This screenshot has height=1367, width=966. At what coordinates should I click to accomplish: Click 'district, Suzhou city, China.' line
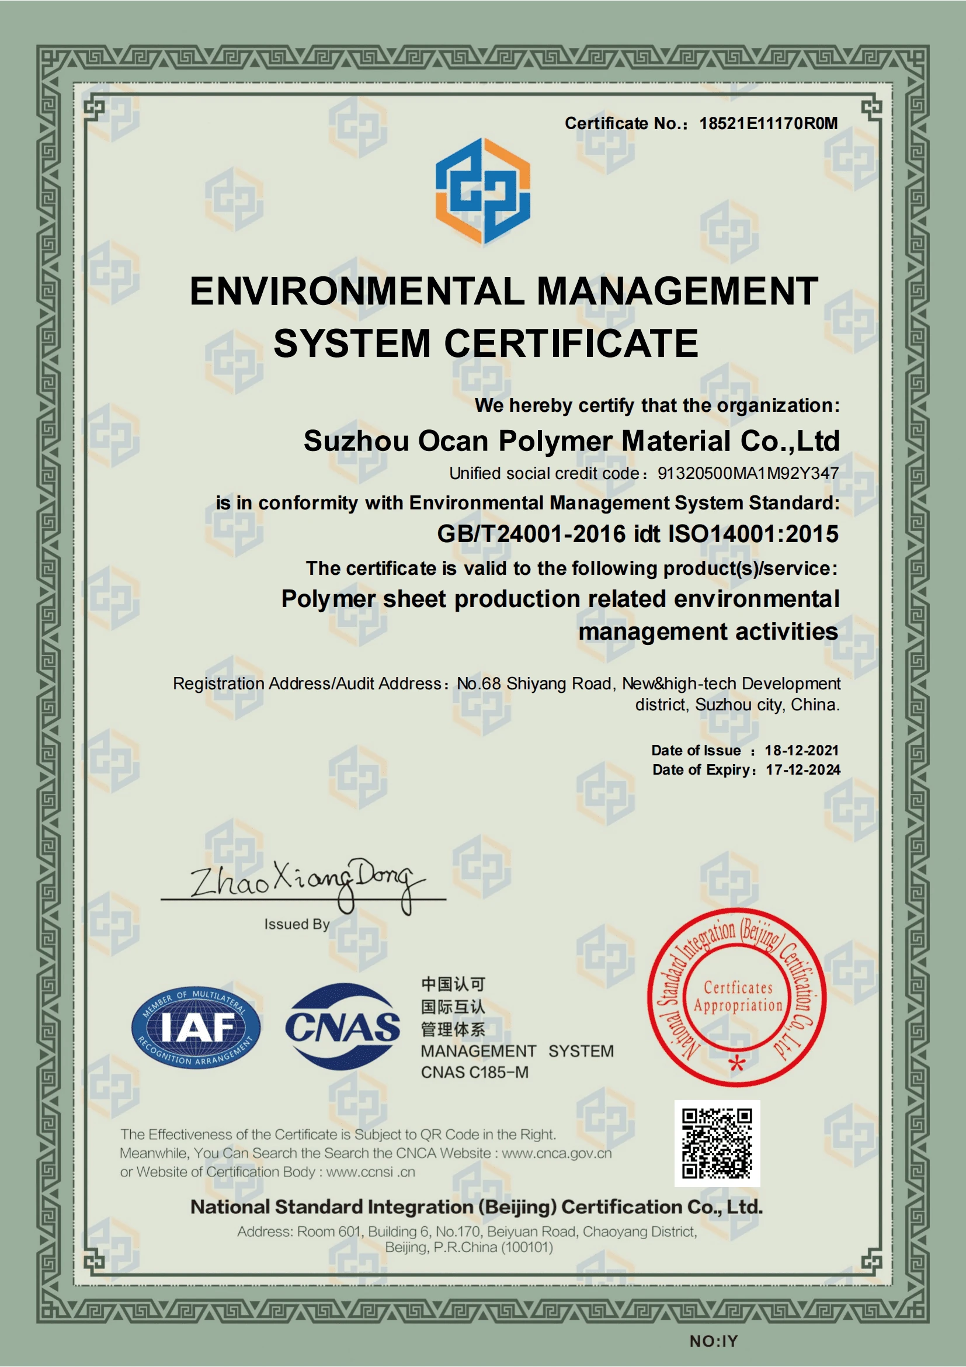point(738,705)
